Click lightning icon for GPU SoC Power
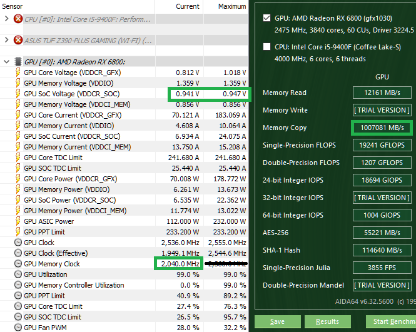 [x=18, y=200]
